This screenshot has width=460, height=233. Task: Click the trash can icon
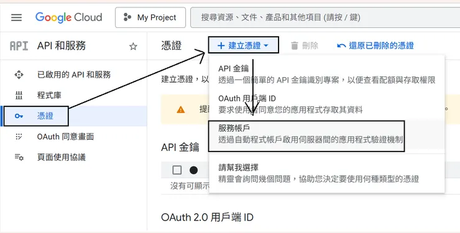[x=294, y=46]
